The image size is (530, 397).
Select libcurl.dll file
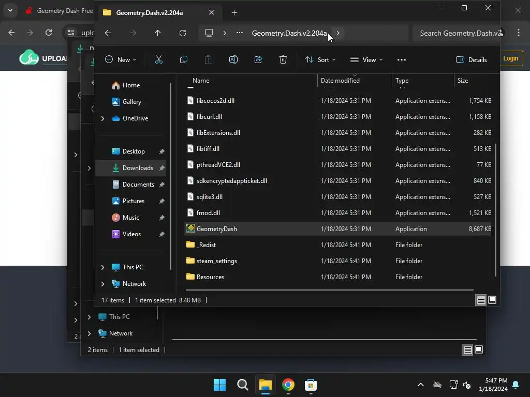point(338,117)
